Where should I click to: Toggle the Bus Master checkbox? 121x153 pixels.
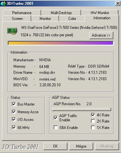14,104
